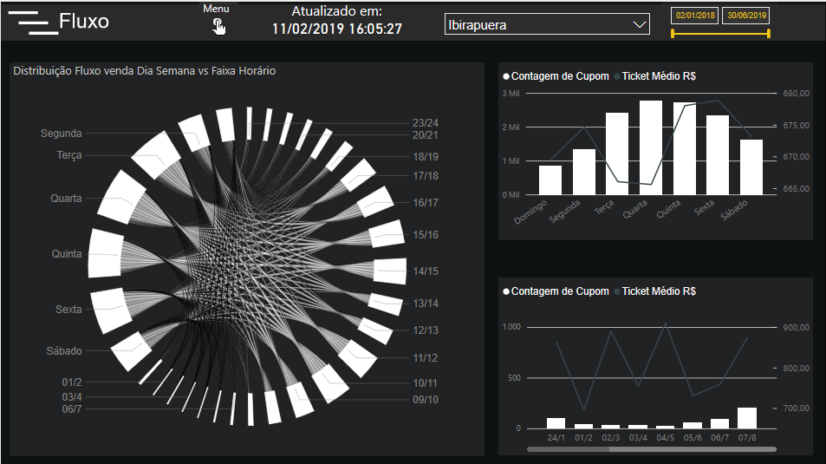
Task: Click the Menu hand pointer icon
Action: pos(218,27)
